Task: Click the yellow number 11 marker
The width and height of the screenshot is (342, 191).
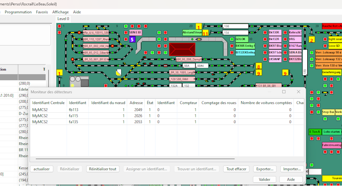Action: [x=205, y=33]
